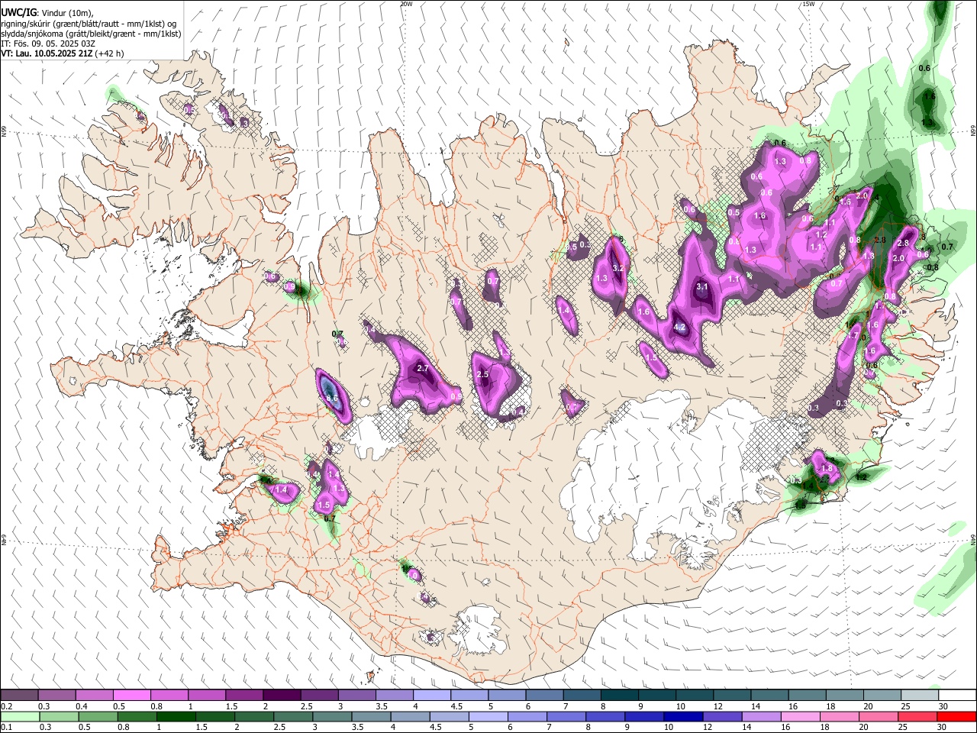Image resolution: width=977 pixels, height=733 pixels.
Task: Click the '30' label on the lower legend
Action: (x=943, y=728)
